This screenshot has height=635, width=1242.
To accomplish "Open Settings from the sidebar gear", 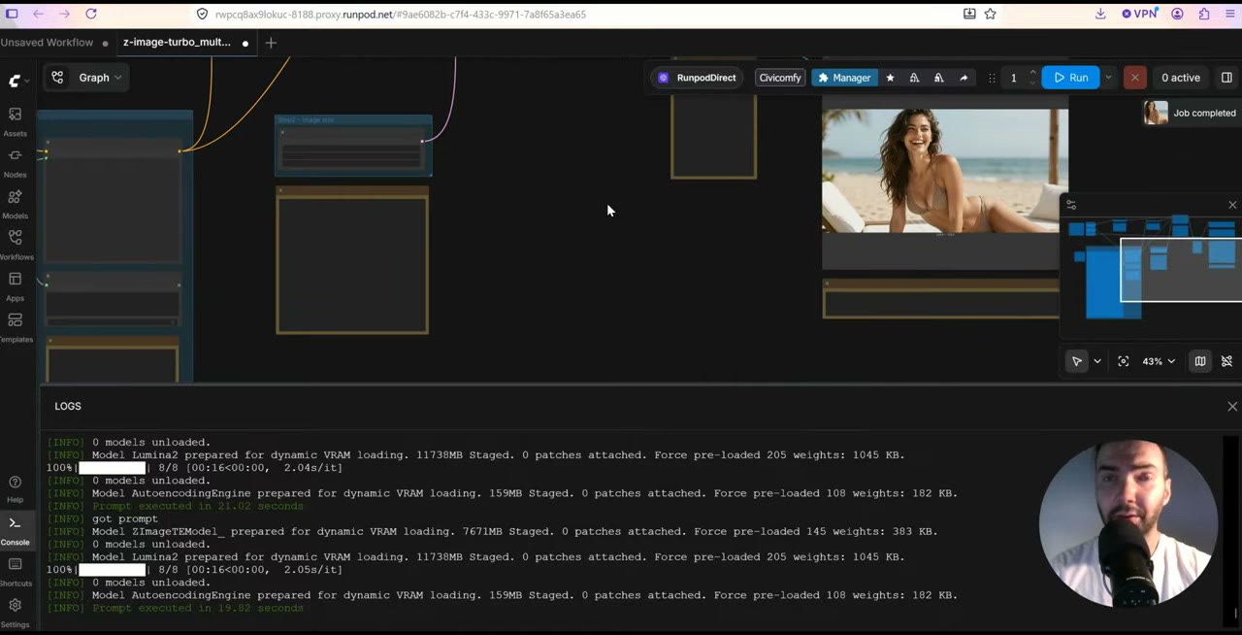I will pos(15,612).
